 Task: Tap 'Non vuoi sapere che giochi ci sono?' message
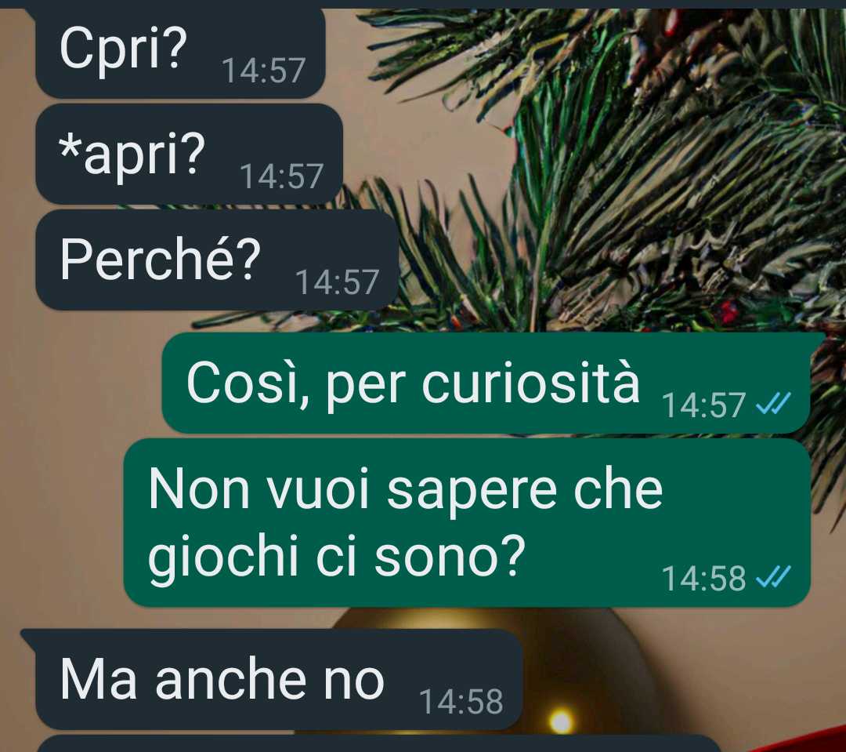coord(467,522)
